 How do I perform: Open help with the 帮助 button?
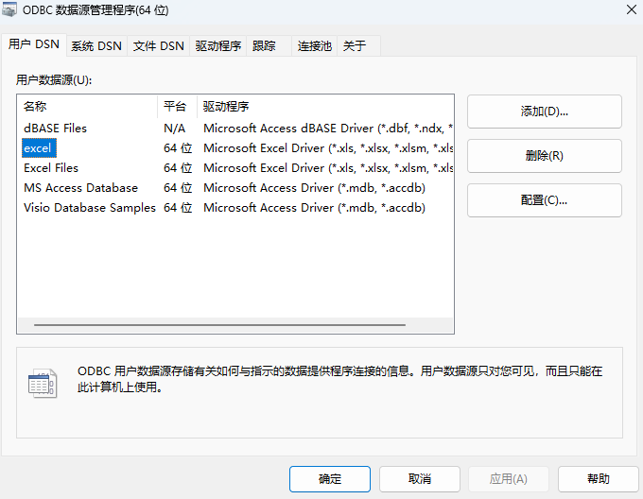pos(598,479)
